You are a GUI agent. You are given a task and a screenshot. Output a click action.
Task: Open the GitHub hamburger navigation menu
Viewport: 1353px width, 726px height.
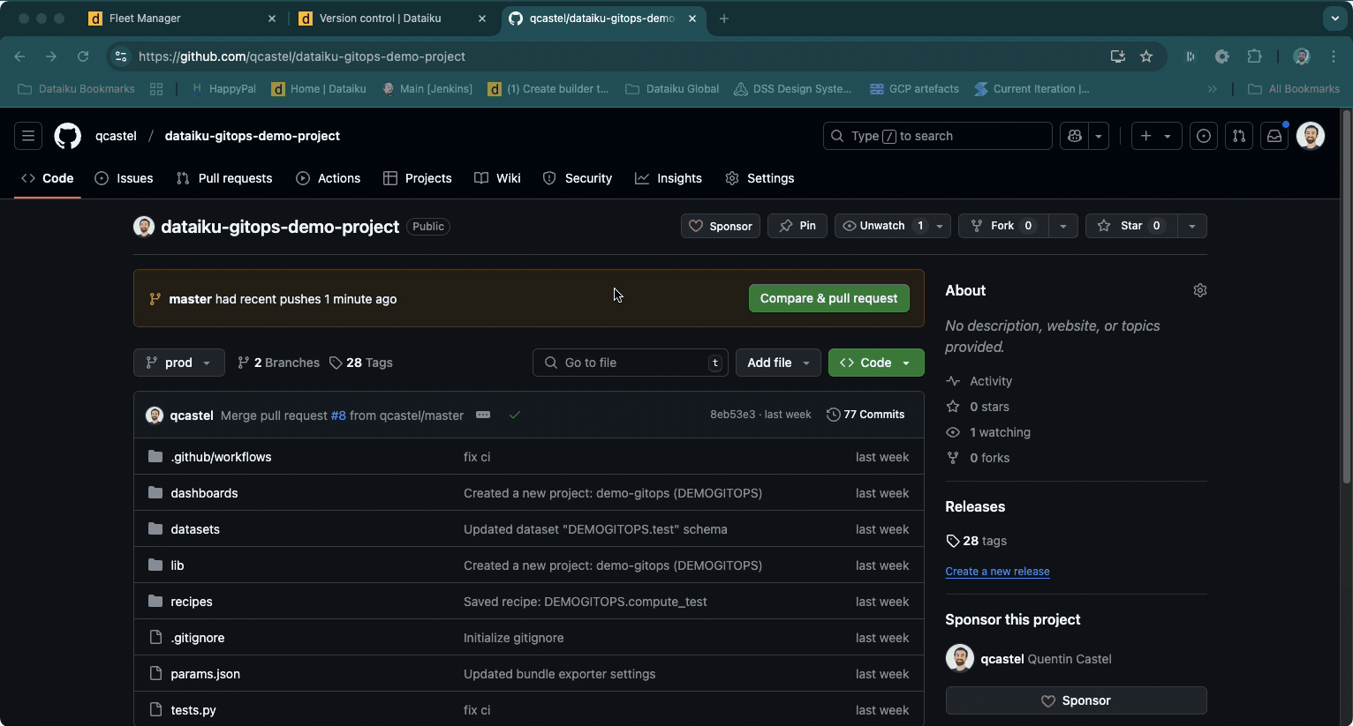pos(28,136)
